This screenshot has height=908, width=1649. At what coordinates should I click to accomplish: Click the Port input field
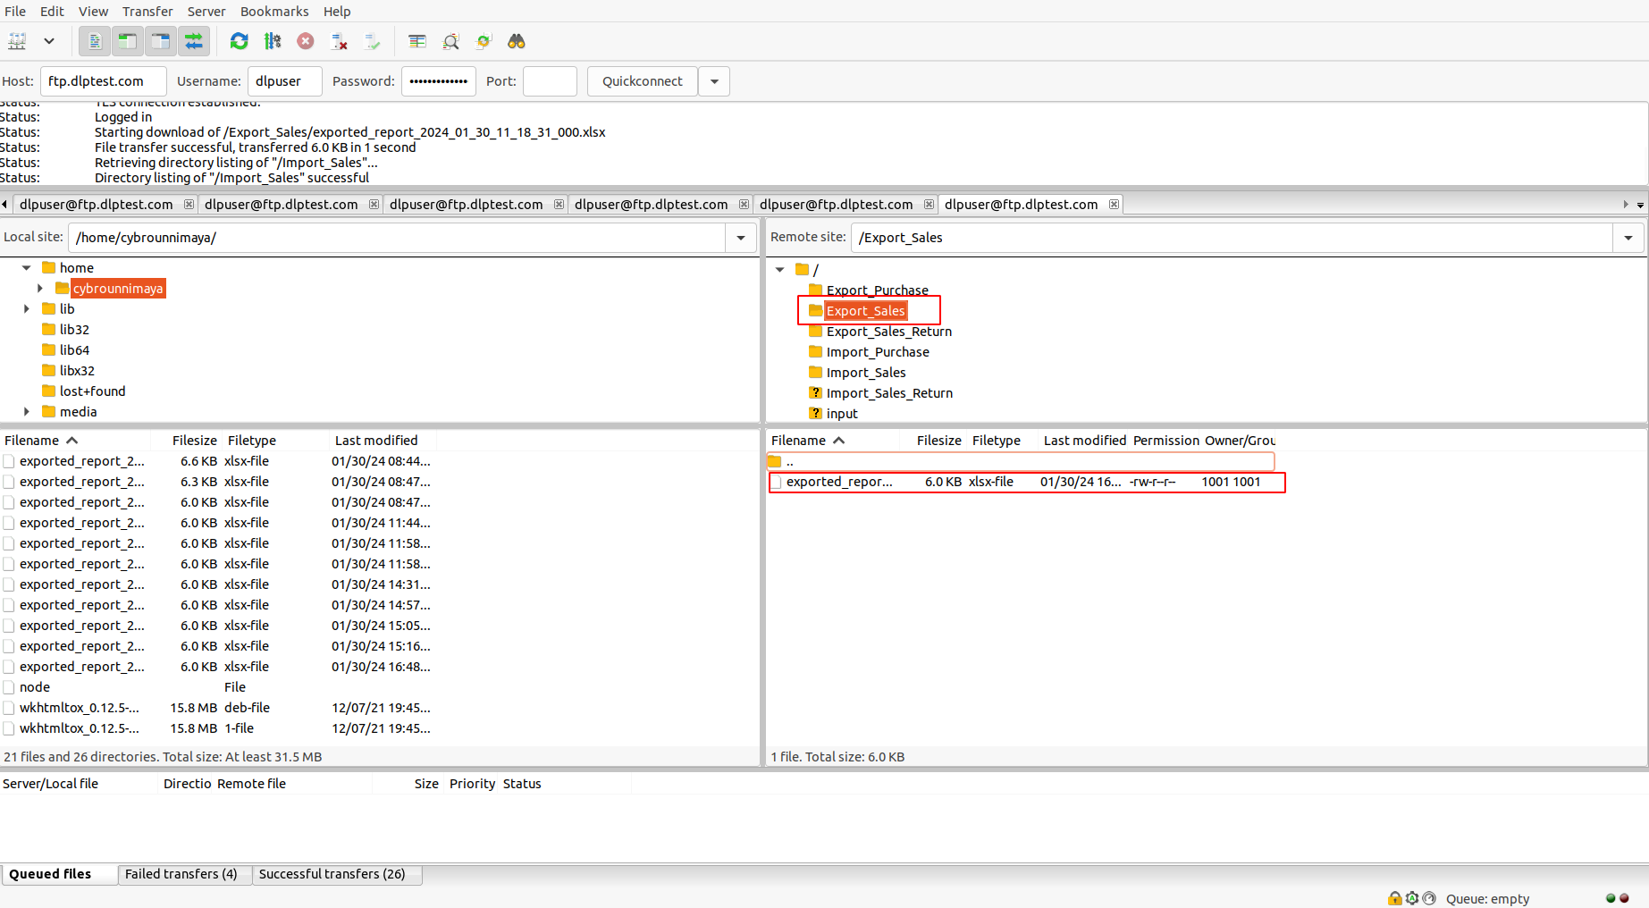pos(550,81)
